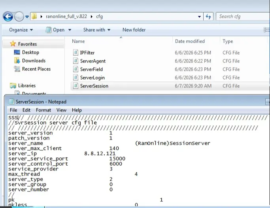Click the ServerField file icon
270x208 pixels.
point(76,69)
